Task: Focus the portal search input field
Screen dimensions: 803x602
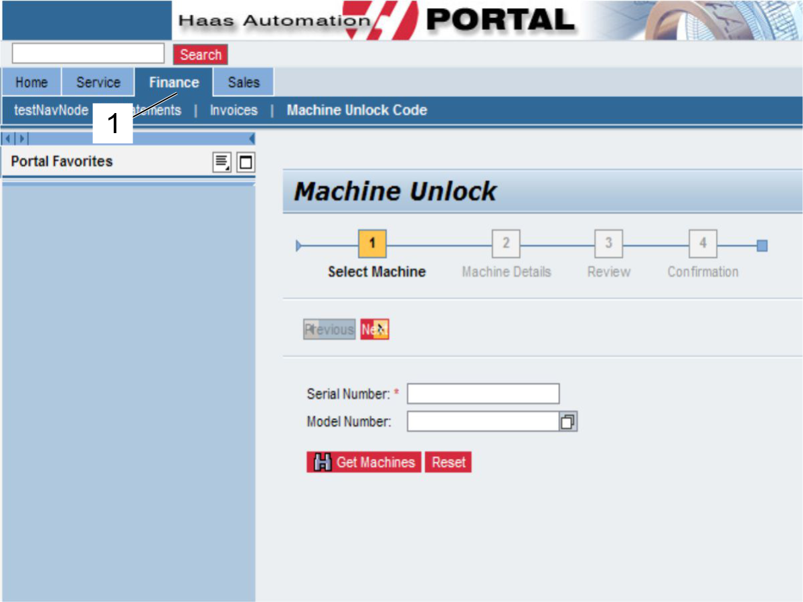Action: pos(88,54)
